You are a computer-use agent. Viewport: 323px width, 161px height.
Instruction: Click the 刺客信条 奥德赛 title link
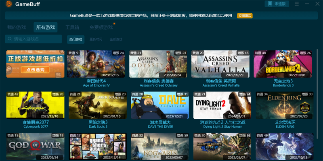(159, 81)
